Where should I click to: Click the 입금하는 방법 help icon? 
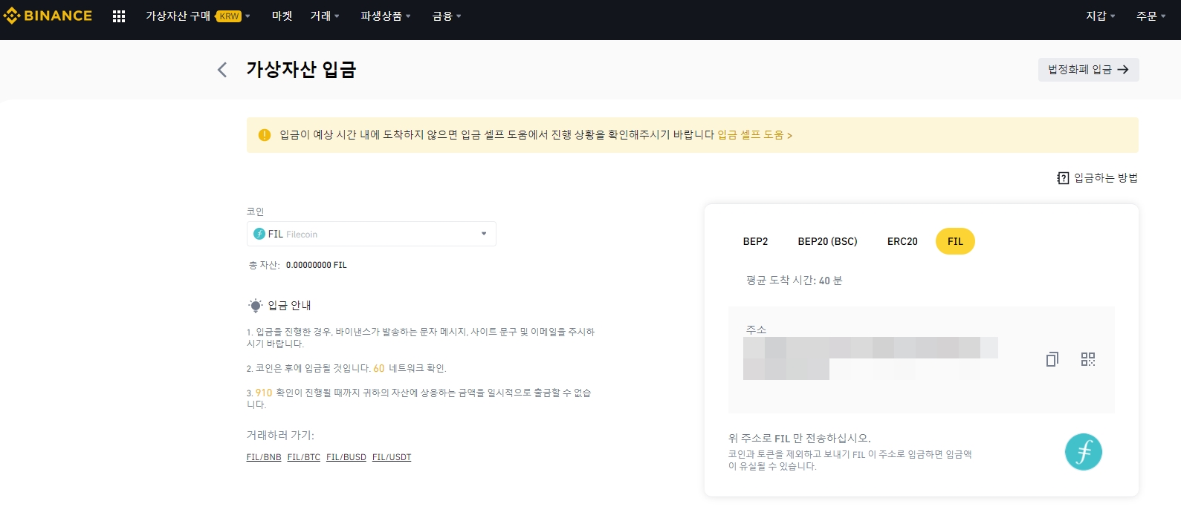(x=1063, y=178)
